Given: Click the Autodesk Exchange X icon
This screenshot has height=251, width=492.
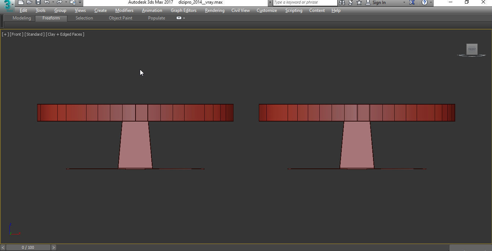Looking at the screenshot, I should click(x=412, y=3).
